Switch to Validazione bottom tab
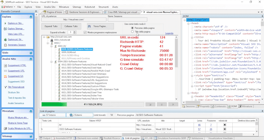The height and width of the screenshot is (140, 264). click(196, 138)
